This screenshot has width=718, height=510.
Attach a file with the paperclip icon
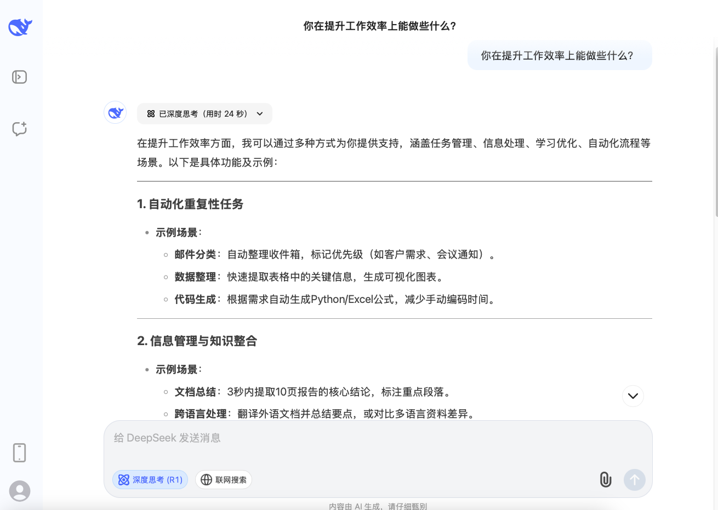coord(606,479)
